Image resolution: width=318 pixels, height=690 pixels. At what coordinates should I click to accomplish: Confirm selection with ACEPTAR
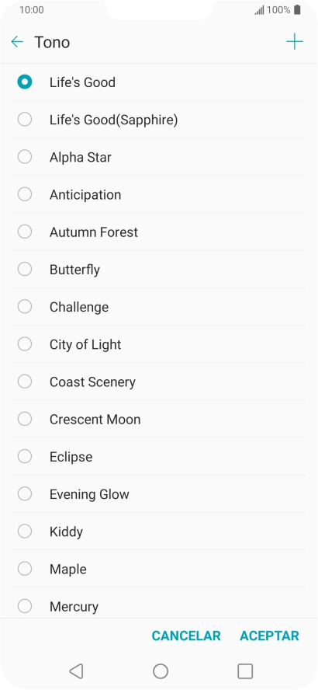click(x=269, y=636)
